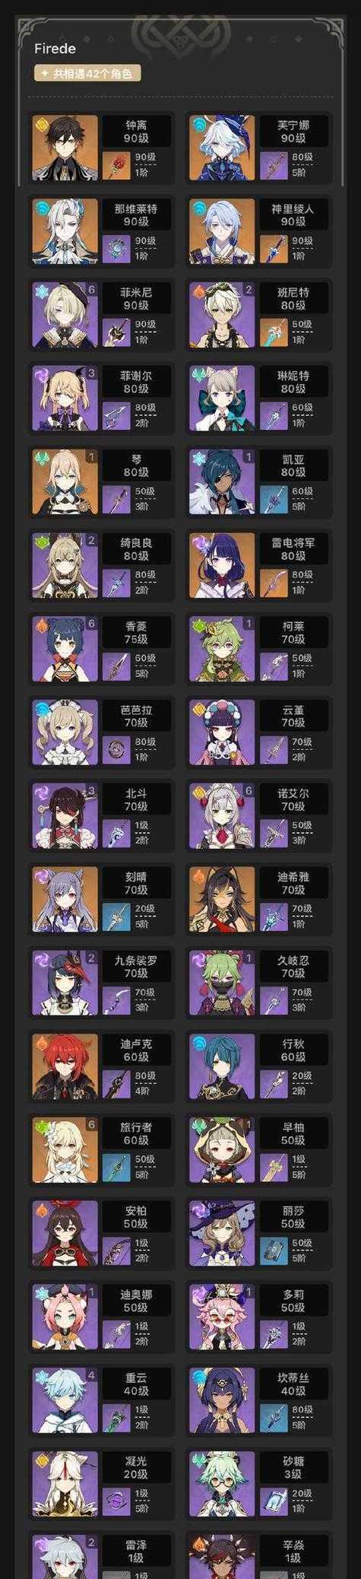Click Zhongli's weapon icon
This screenshot has width=361, height=1579.
coord(116,164)
